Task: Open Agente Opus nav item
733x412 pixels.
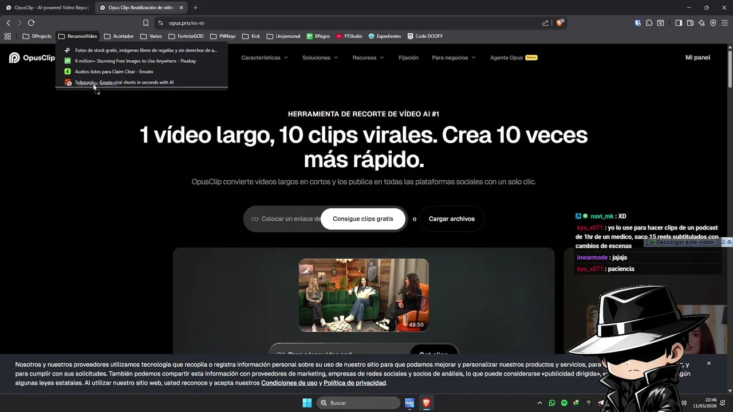Action: 514,58
